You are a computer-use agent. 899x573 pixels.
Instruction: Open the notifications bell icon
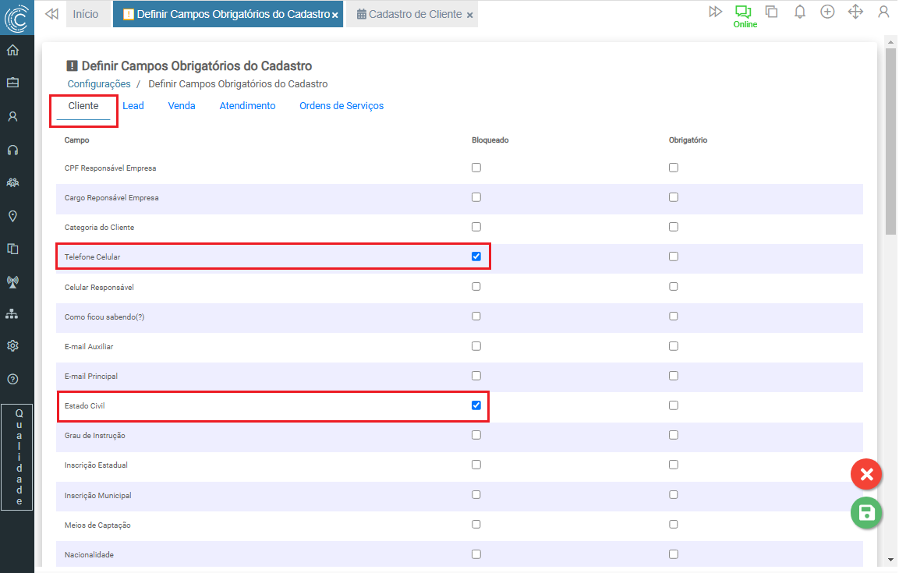[x=799, y=12]
